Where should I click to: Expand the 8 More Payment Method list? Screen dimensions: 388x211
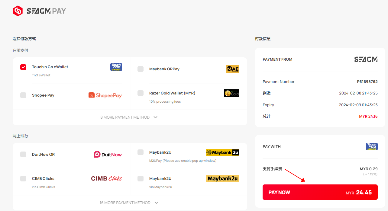129,117
